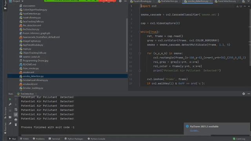Screen dimensions: 251x141
Task: Click the down arrow in Run console gutter
Action: click(x=16, y=105)
